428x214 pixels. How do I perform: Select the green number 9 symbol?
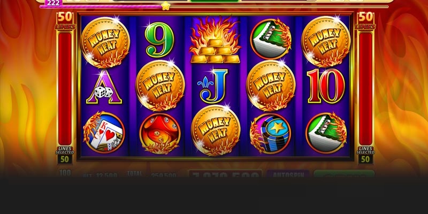tap(159, 40)
